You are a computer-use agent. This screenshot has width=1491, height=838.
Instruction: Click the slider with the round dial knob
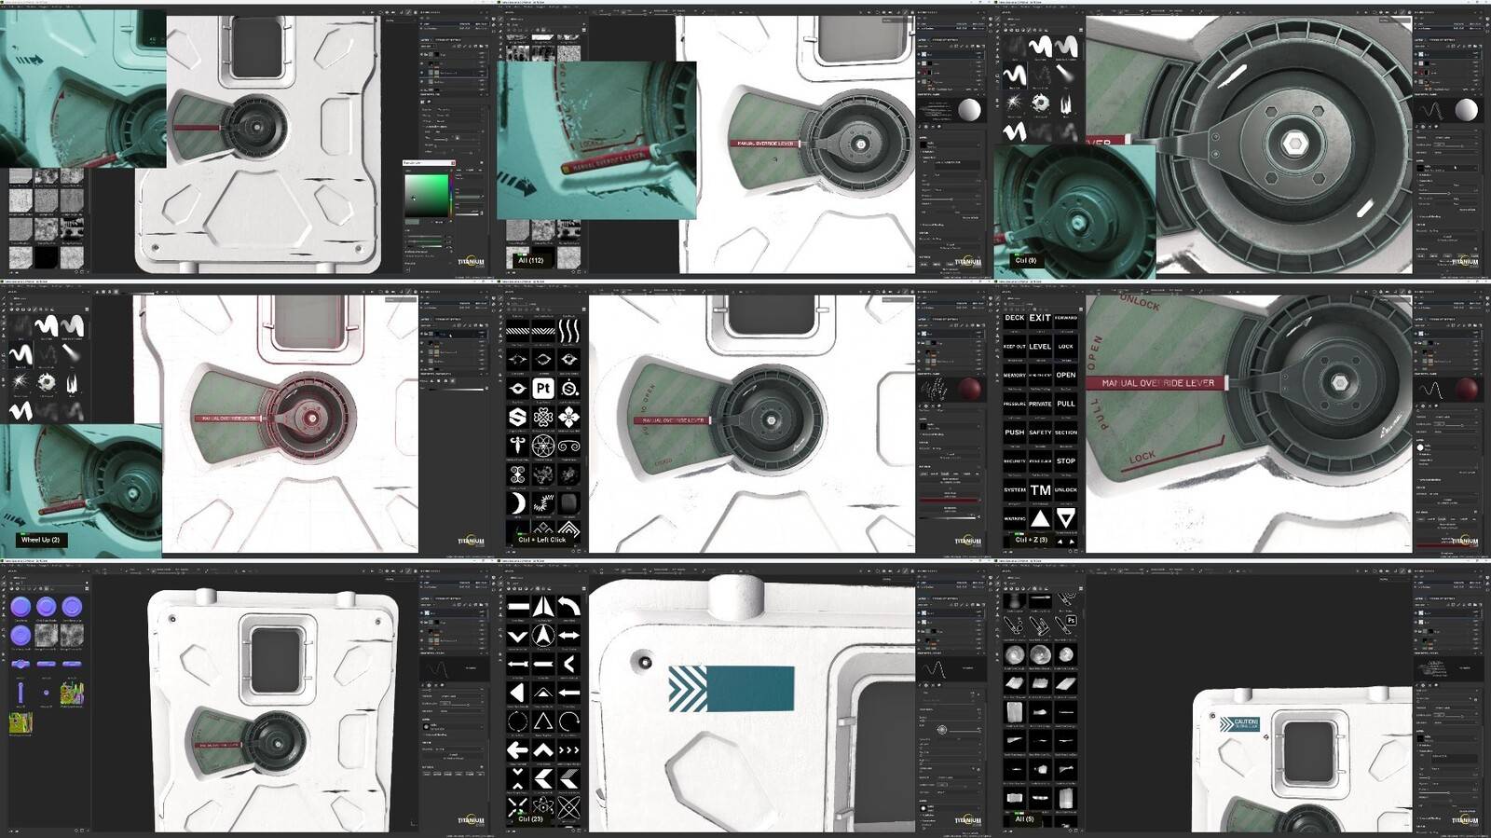942,730
